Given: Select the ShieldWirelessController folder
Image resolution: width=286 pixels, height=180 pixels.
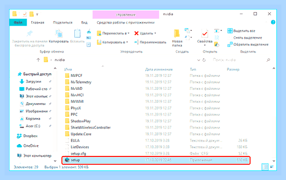Looking at the screenshot, I should point(88,128).
